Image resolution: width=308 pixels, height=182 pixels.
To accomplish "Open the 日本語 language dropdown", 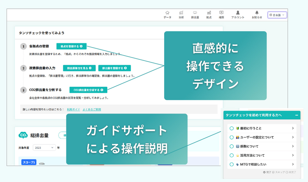I will (277, 15).
